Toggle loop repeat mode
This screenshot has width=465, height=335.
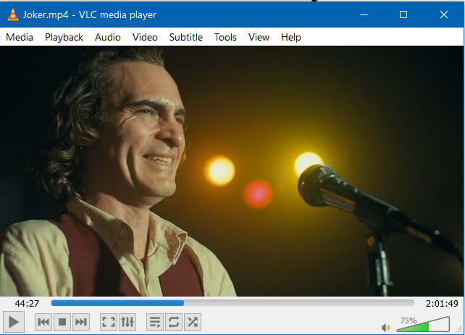(174, 322)
